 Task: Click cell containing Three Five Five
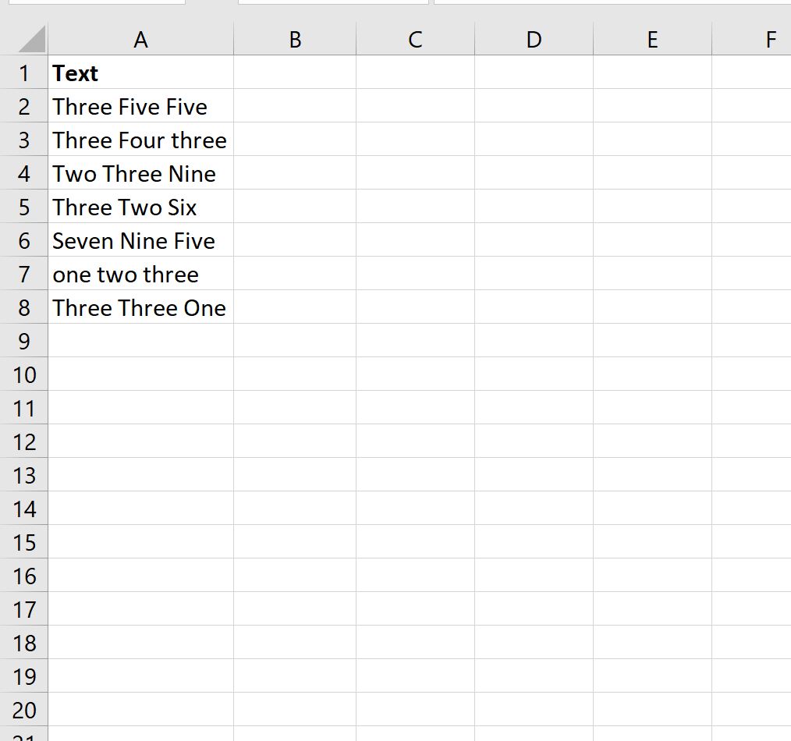click(x=140, y=105)
